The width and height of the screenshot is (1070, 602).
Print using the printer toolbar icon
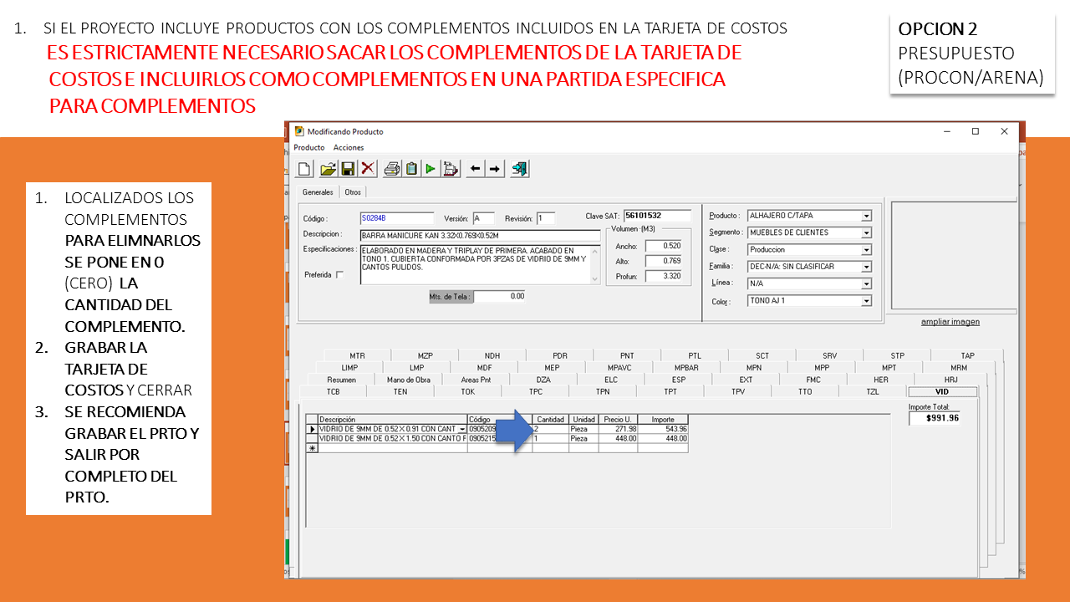pyautogui.click(x=391, y=169)
